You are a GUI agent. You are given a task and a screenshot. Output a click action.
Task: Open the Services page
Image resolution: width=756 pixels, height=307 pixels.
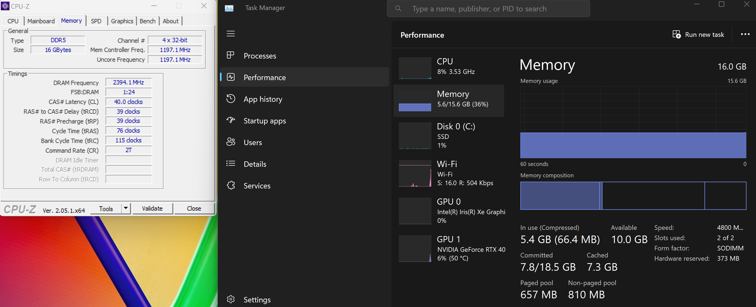pyautogui.click(x=304, y=186)
